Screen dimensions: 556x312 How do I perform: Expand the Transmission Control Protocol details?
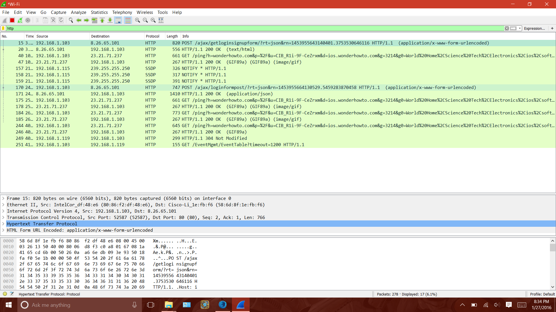[3, 217]
